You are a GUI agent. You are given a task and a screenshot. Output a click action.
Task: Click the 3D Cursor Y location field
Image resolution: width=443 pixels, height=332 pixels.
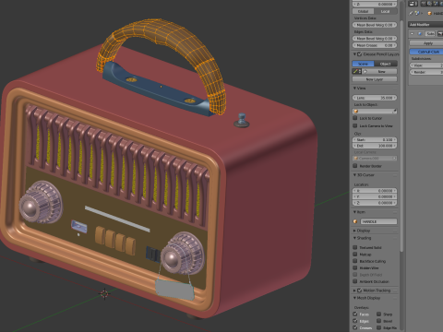(x=375, y=196)
